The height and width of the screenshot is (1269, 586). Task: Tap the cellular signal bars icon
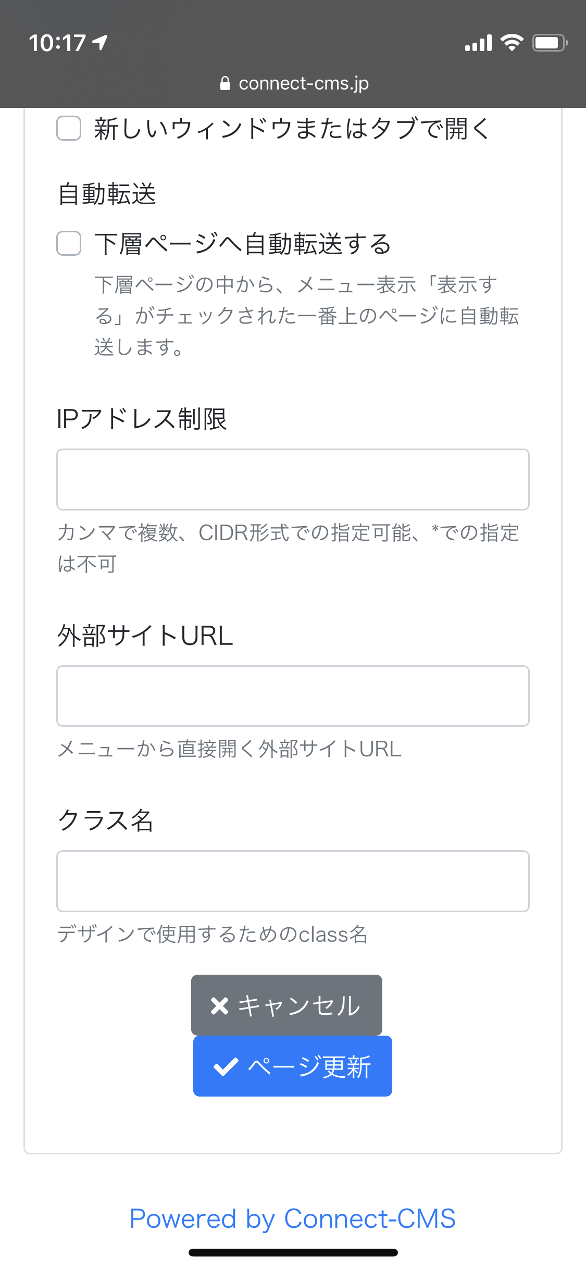[478, 44]
